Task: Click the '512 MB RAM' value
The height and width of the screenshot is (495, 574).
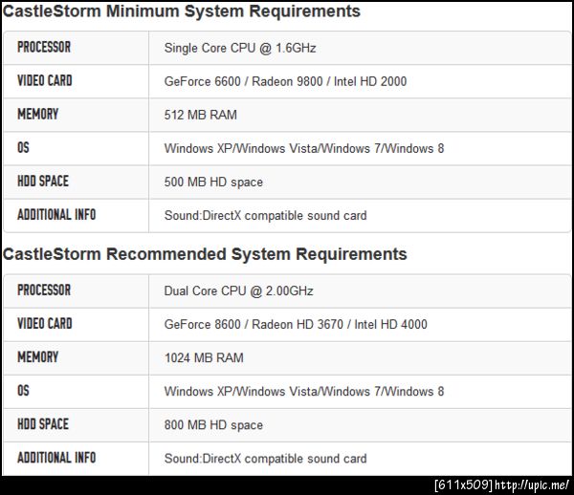Action: pos(201,115)
